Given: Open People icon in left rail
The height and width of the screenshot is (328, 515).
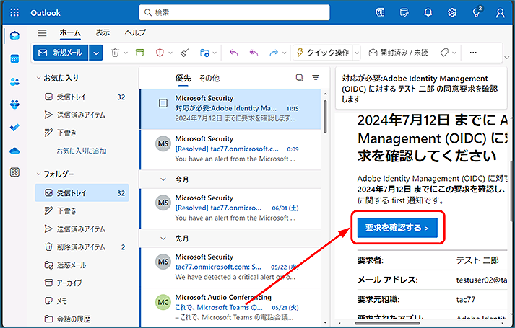Looking at the screenshot, I should [x=14, y=81].
